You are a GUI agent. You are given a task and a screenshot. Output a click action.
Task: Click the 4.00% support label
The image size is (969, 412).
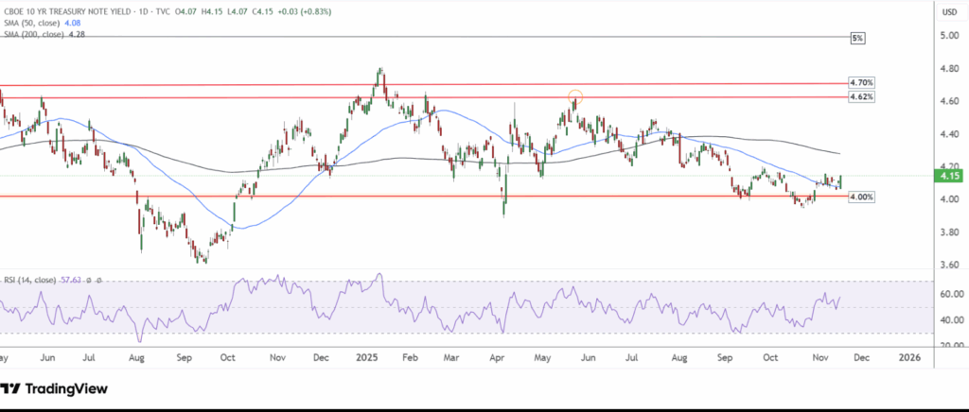pos(861,197)
